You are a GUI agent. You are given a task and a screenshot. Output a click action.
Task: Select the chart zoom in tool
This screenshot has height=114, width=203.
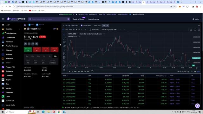(64, 70)
